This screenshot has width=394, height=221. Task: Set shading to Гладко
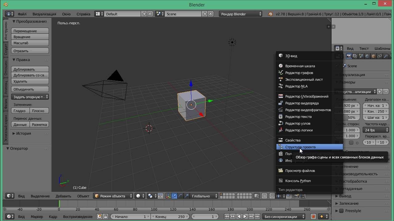coord(20,111)
